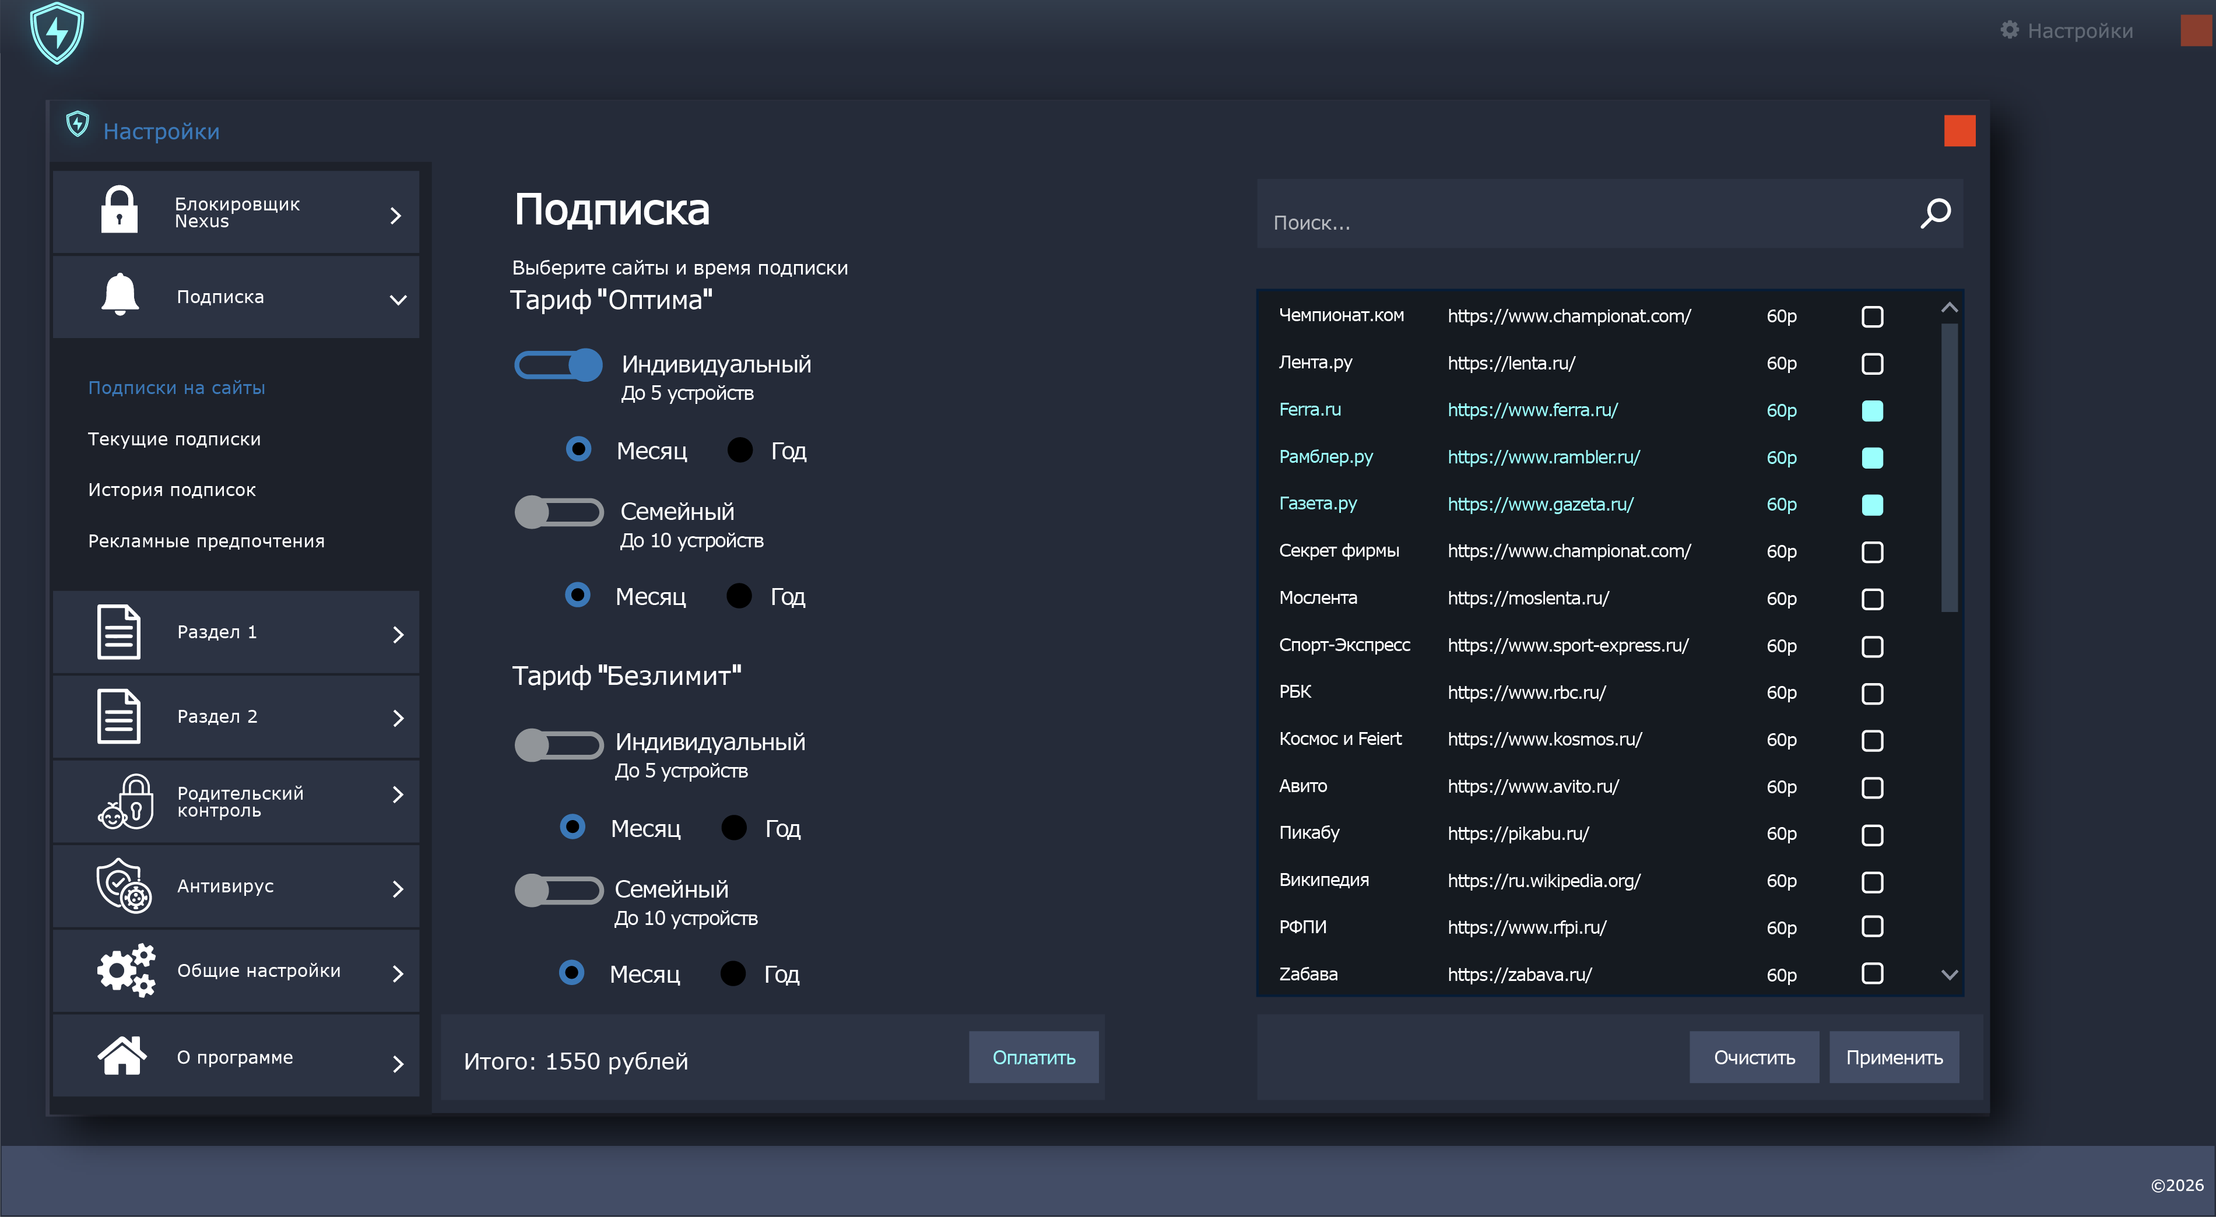Expand the Раздел 2 chevron arrow
This screenshot has width=2216, height=1217.
[398, 717]
